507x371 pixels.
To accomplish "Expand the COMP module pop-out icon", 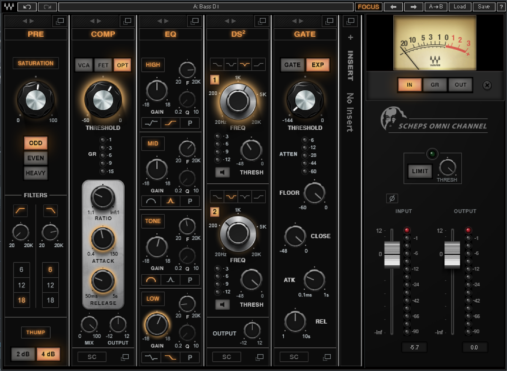I will [x=126, y=21].
